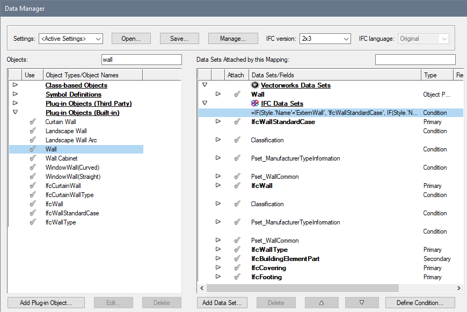
Task: Click the Data Sets/Fields column header
Action: 273,75
